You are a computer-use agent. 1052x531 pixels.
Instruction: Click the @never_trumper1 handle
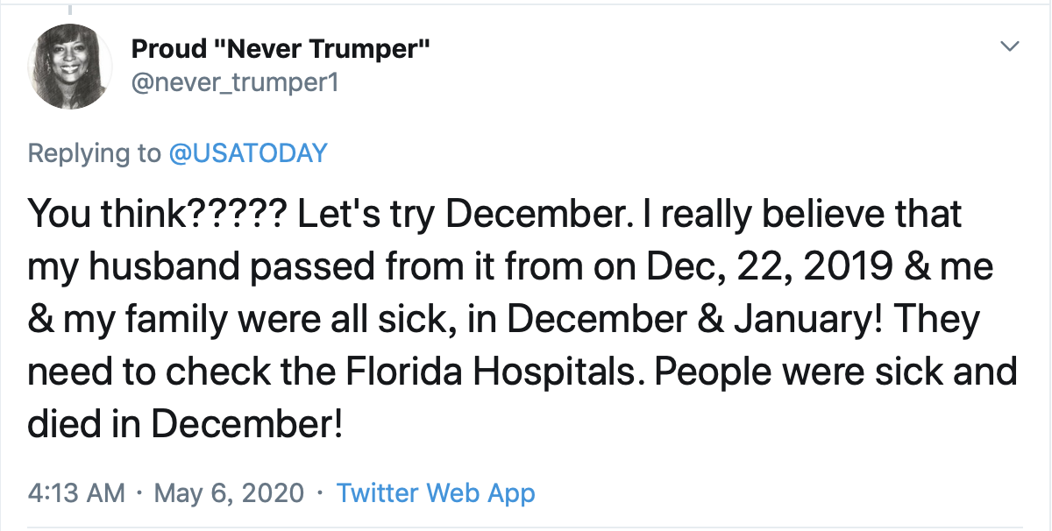pyautogui.click(x=234, y=83)
